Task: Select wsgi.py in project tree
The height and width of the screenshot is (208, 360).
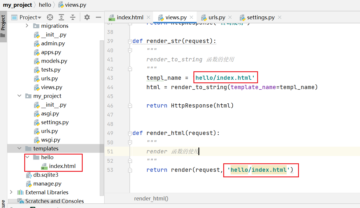Action: click(51, 140)
